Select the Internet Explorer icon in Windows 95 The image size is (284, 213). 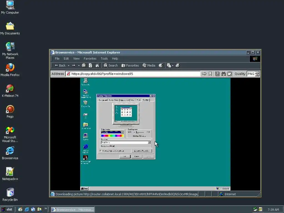[86, 149]
